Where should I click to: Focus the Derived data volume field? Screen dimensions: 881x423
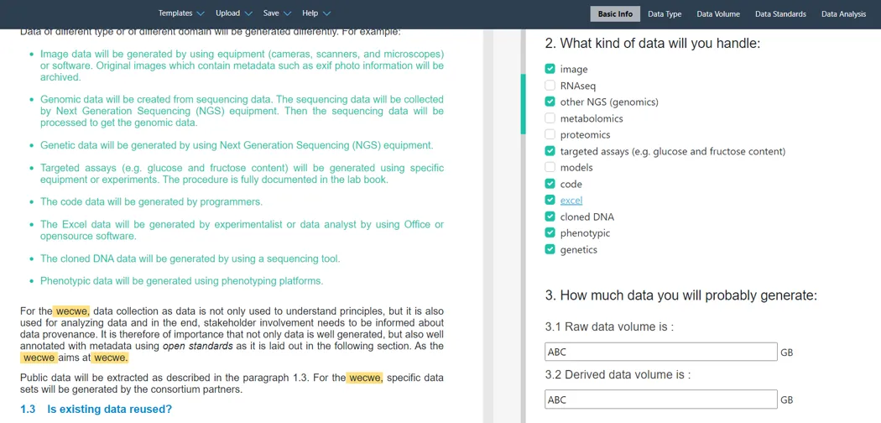(660, 399)
